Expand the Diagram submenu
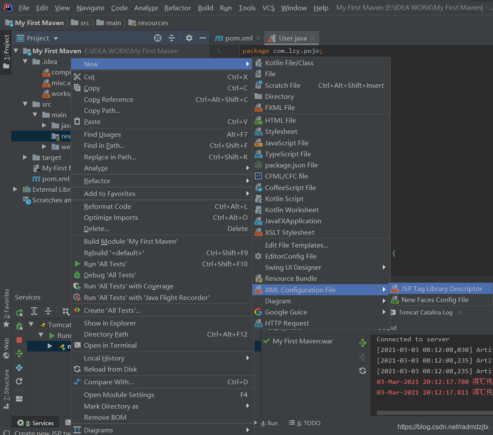Viewport: 493px width, 435px height. coord(321,301)
